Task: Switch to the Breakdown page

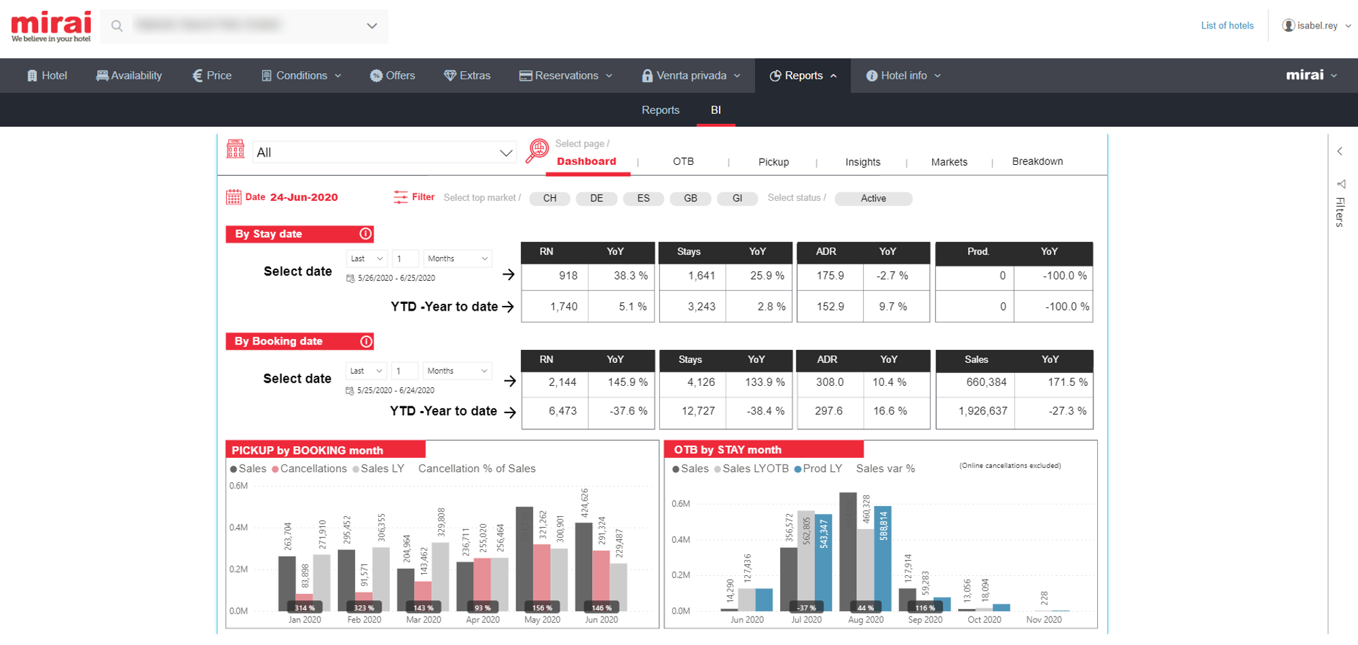Action: click(x=1038, y=161)
